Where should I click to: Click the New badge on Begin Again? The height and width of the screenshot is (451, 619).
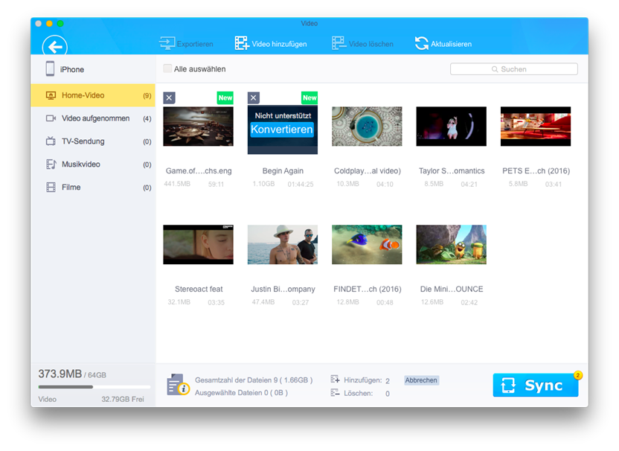[309, 97]
